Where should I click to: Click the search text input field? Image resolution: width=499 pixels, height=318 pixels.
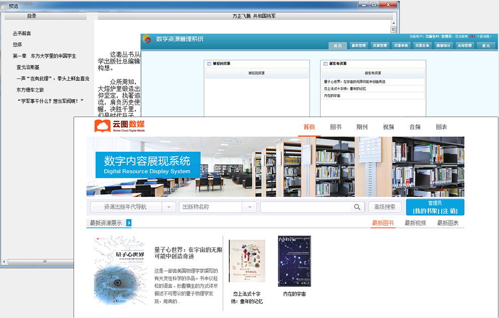[x=305, y=207]
